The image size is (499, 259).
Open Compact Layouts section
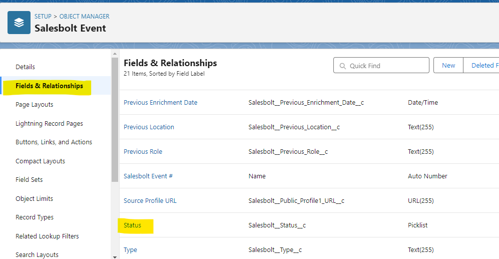[40, 161]
